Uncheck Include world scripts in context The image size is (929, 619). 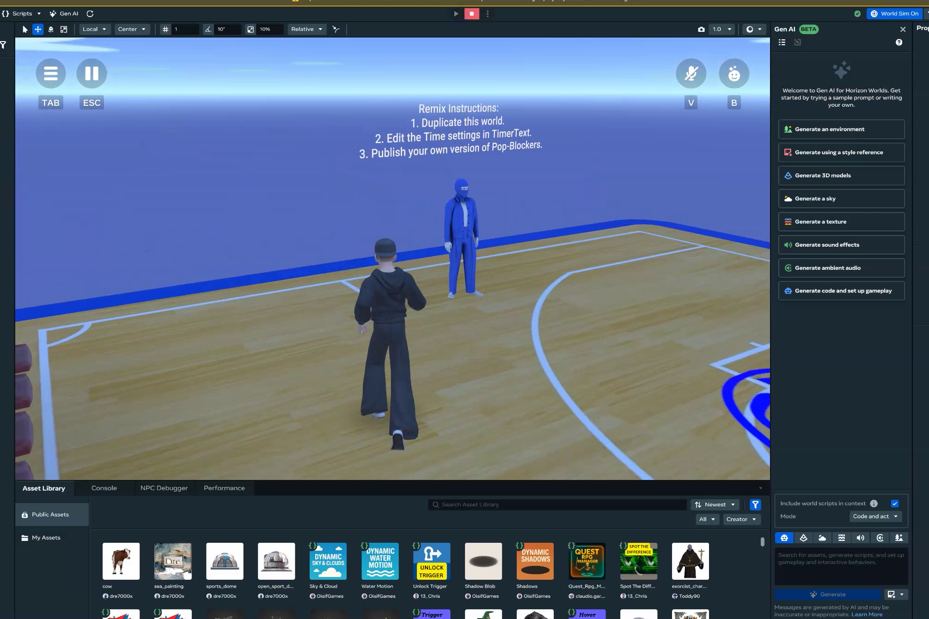pos(895,504)
